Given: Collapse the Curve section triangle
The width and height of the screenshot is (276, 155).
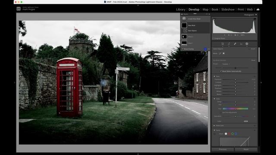Looking at the screenshot, I should pos(214,130).
